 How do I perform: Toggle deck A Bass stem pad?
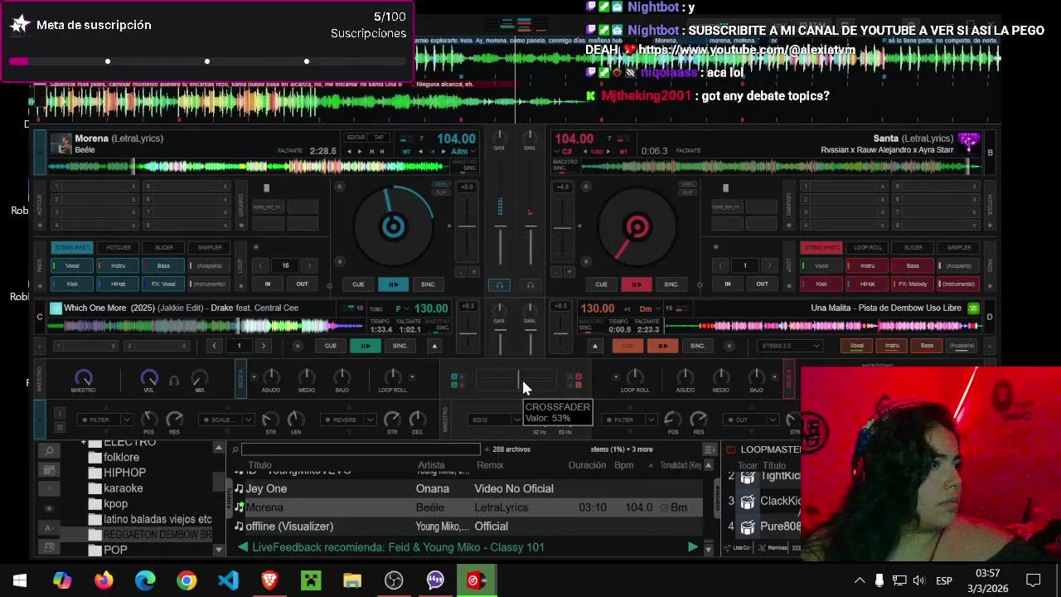tap(163, 266)
